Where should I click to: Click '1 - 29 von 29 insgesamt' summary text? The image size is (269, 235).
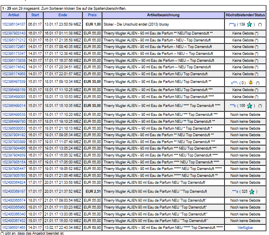(x=21, y=9)
